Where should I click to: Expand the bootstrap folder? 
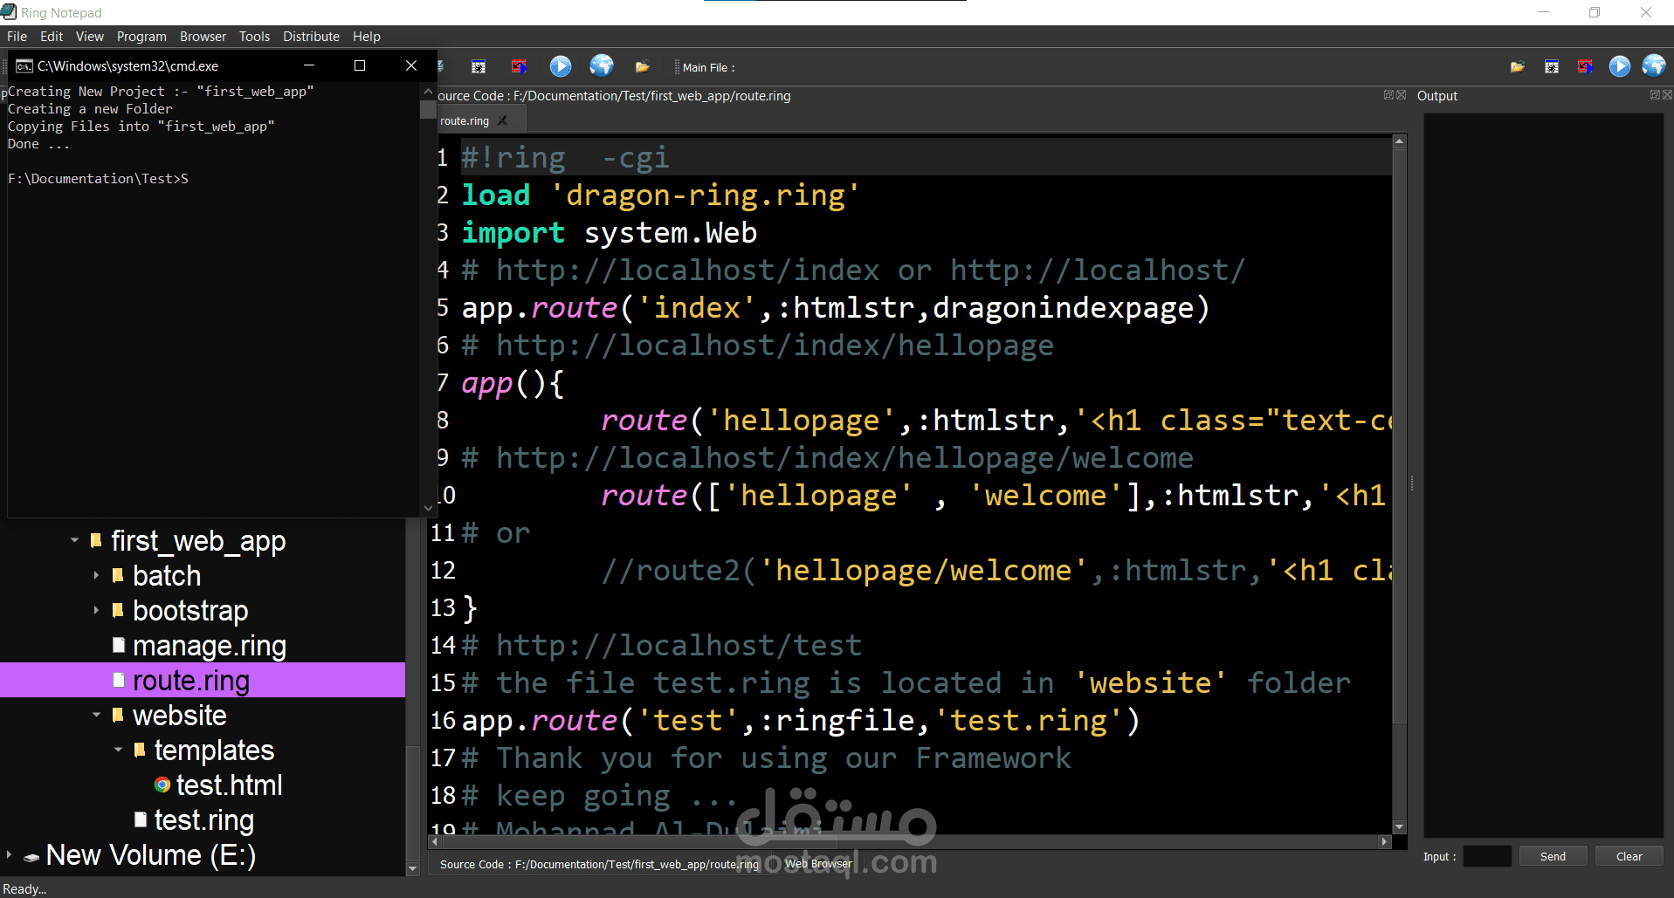pyautogui.click(x=96, y=611)
